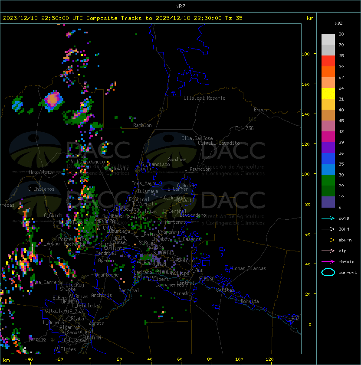Image resolution: width=361 pixels, height=365 pixels.
Task: Click the '45' legend value label
Action: pos(341,121)
